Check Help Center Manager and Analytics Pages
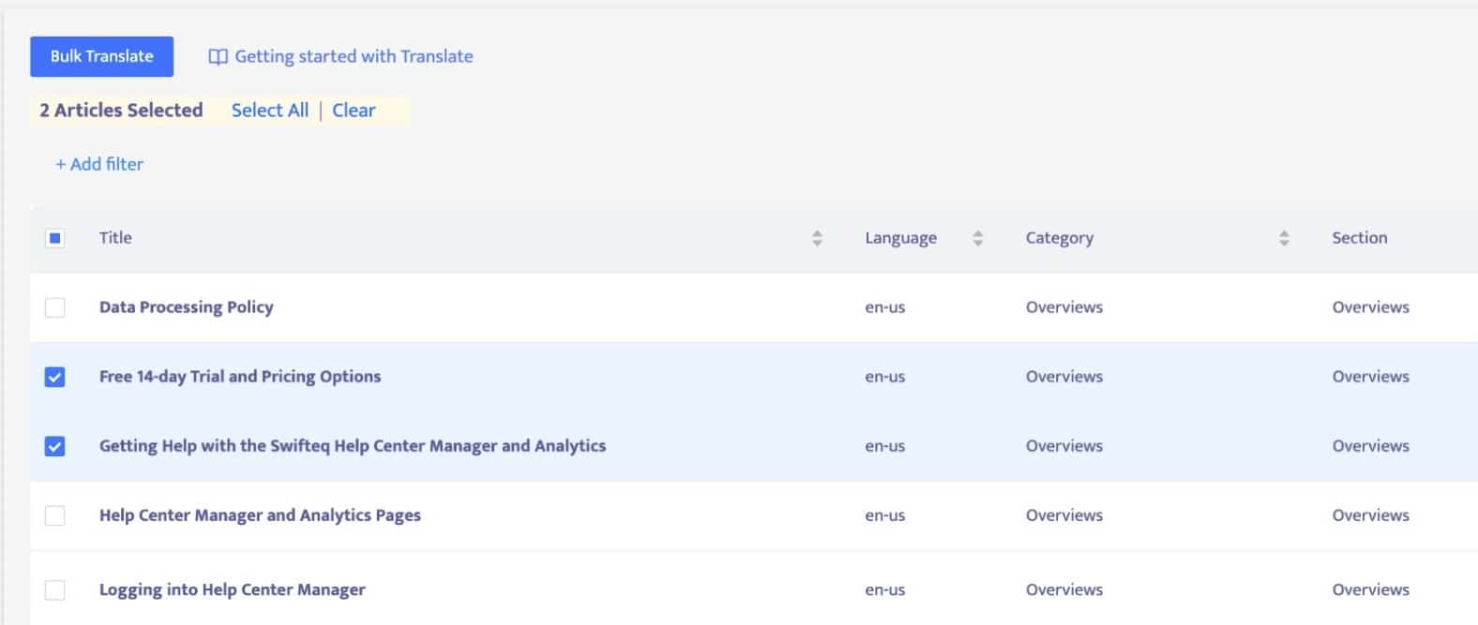The width and height of the screenshot is (1478, 625). (55, 515)
